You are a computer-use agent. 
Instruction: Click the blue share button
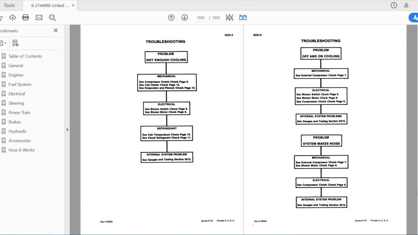[x=413, y=17]
